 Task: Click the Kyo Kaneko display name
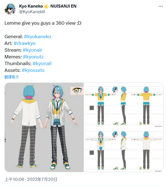[x=31, y=6]
